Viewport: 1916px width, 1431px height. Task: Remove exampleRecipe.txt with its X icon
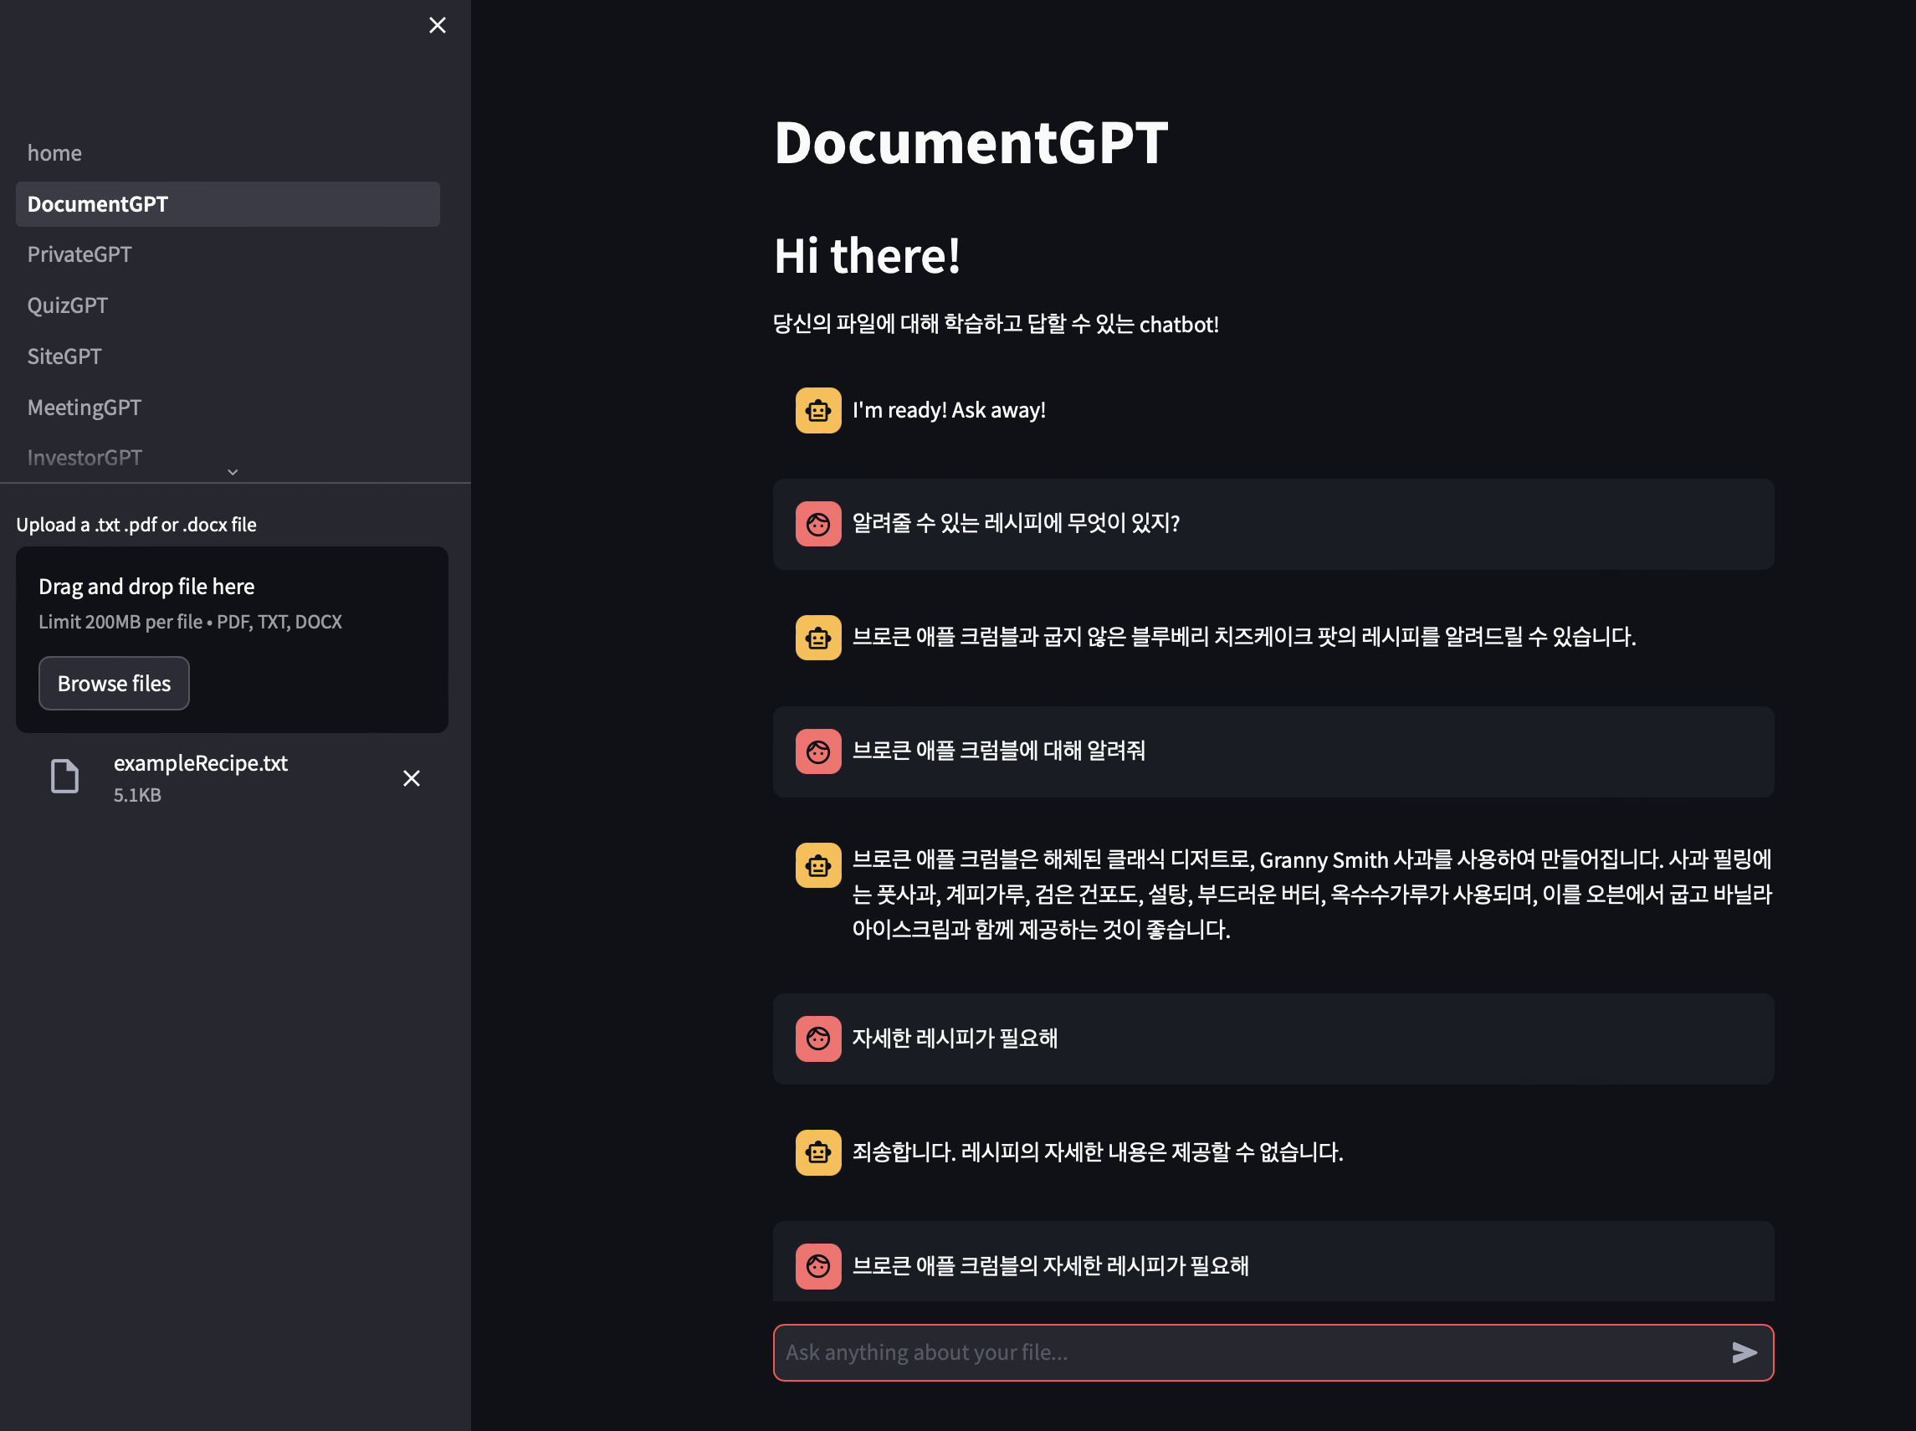click(412, 778)
